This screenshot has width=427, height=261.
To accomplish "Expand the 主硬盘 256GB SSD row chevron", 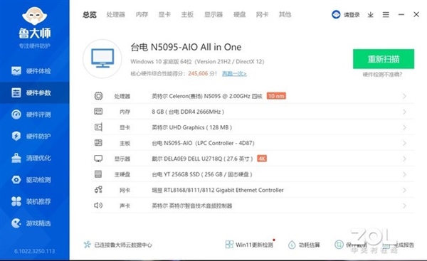I will pos(404,174).
